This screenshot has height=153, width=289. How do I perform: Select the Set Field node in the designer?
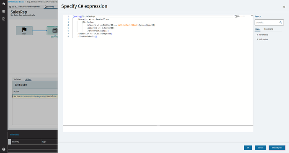(x=52, y=31)
